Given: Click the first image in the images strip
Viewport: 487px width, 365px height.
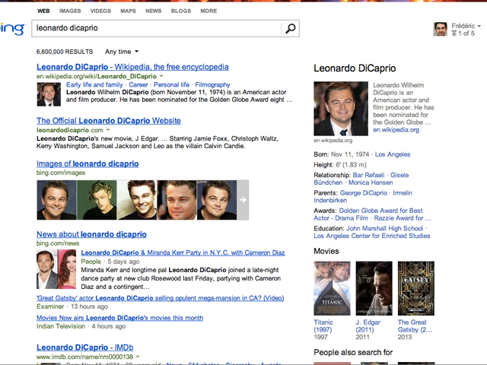Looking at the screenshot, I should click(56, 200).
